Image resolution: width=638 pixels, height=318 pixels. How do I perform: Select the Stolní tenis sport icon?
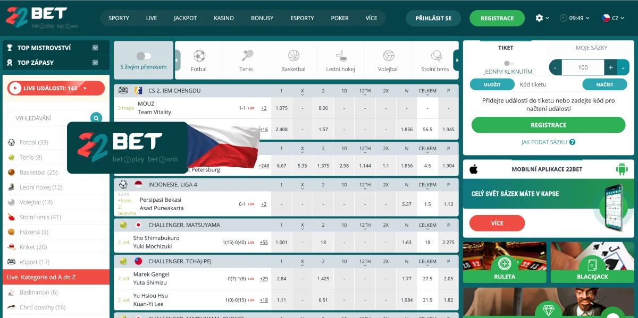(x=435, y=57)
